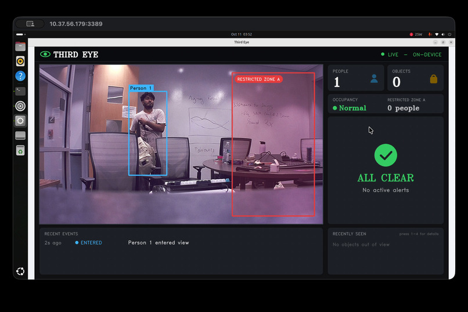Click the press 1-4 for details hint
The height and width of the screenshot is (312, 468).
tap(419, 234)
